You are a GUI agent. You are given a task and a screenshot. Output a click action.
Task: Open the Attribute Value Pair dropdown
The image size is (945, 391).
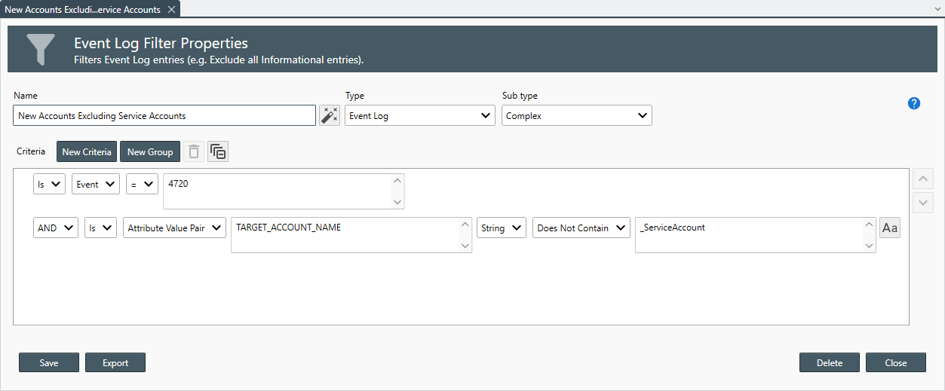(x=174, y=228)
